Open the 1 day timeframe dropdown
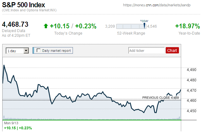Viewport: 202px width, 132px height. [17, 50]
